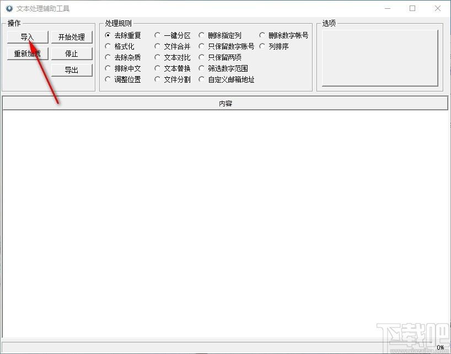Select the 去除重复 radio option
Image resolution: width=451 pixels, height=354 pixels.
coord(123,35)
